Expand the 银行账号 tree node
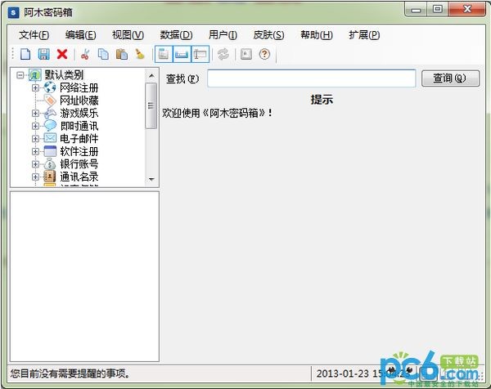 pyautogui.click(x=35, y=164)
